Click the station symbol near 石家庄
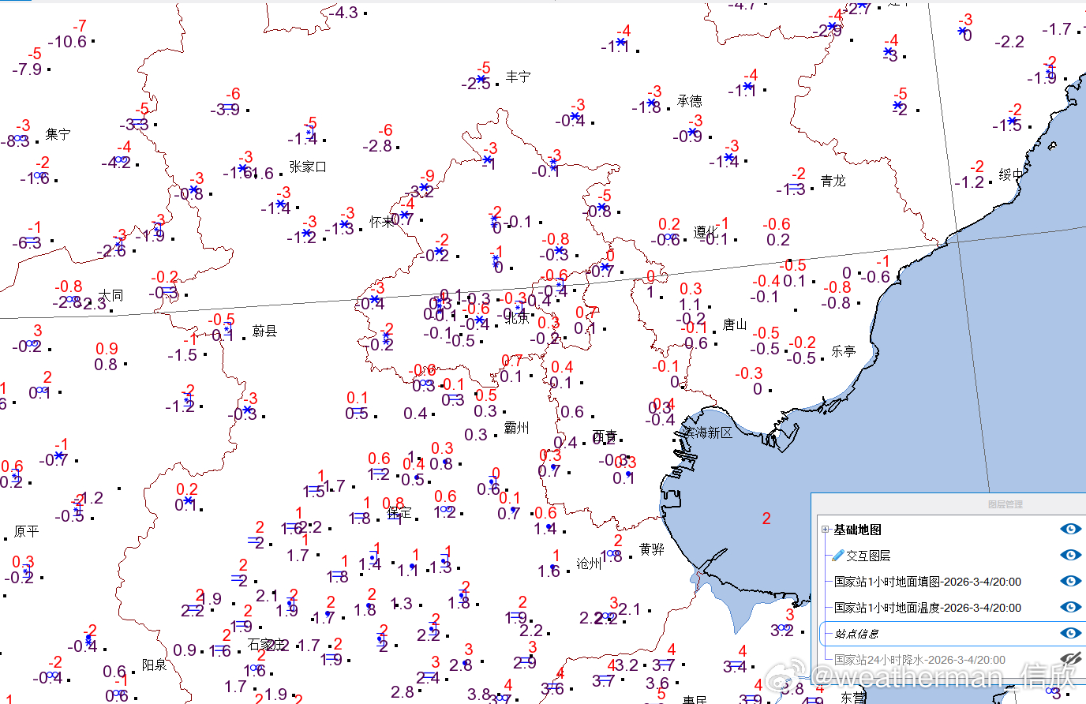 [x=254, y=668]
